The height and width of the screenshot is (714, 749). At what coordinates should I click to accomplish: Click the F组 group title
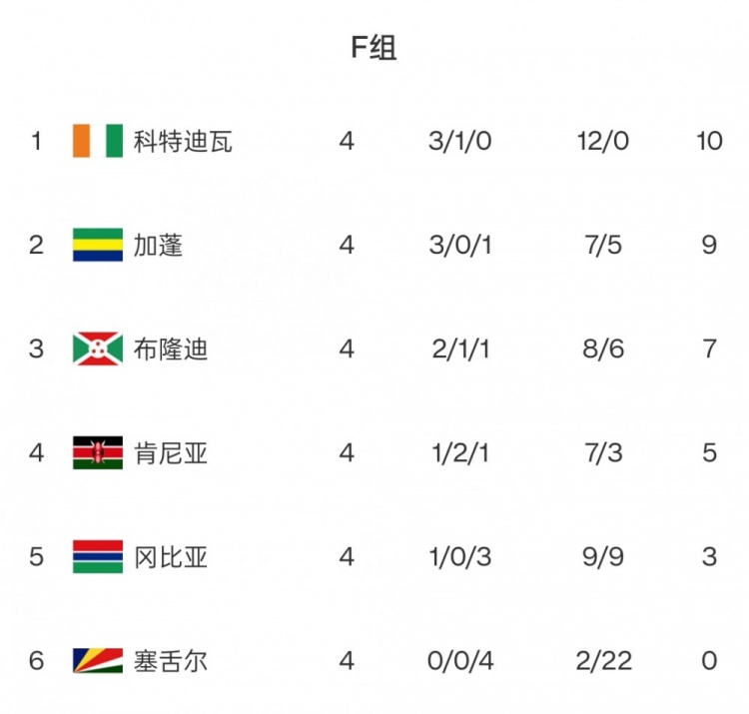374,48
